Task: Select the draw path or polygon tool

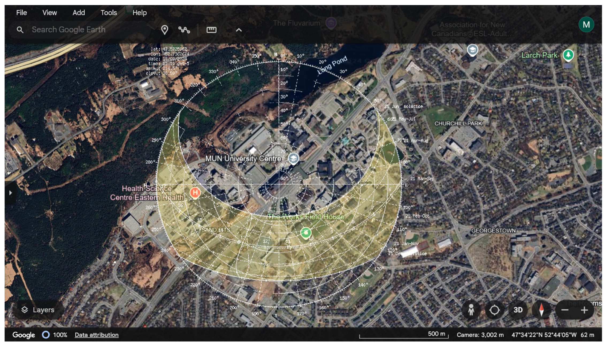Action: point(184,30)
